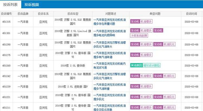The image size is (203, 111).
Task: Click complaint number 451290
Action: tap(6, 44)
